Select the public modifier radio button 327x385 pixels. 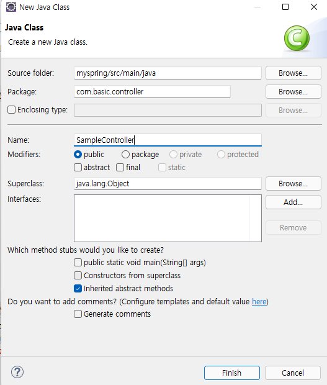[x=78, y=155]
